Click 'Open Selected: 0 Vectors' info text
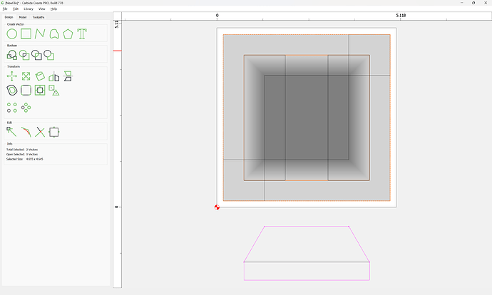 (x=22, y=154)
